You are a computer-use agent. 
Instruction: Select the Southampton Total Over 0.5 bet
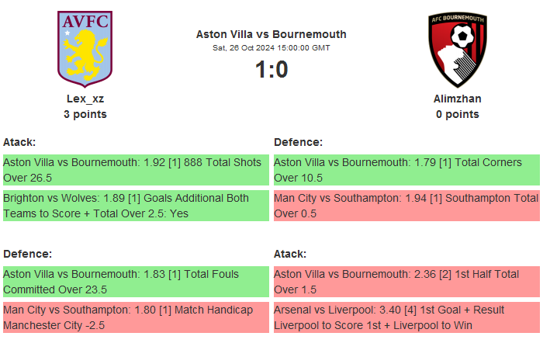click(x=406, y=206)
